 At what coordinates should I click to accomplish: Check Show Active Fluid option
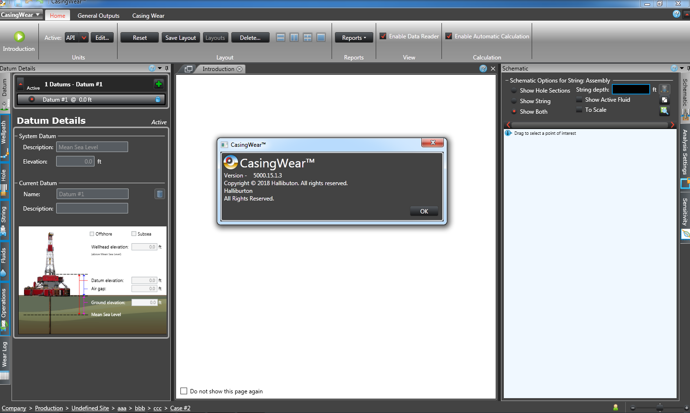pos(579,99)
